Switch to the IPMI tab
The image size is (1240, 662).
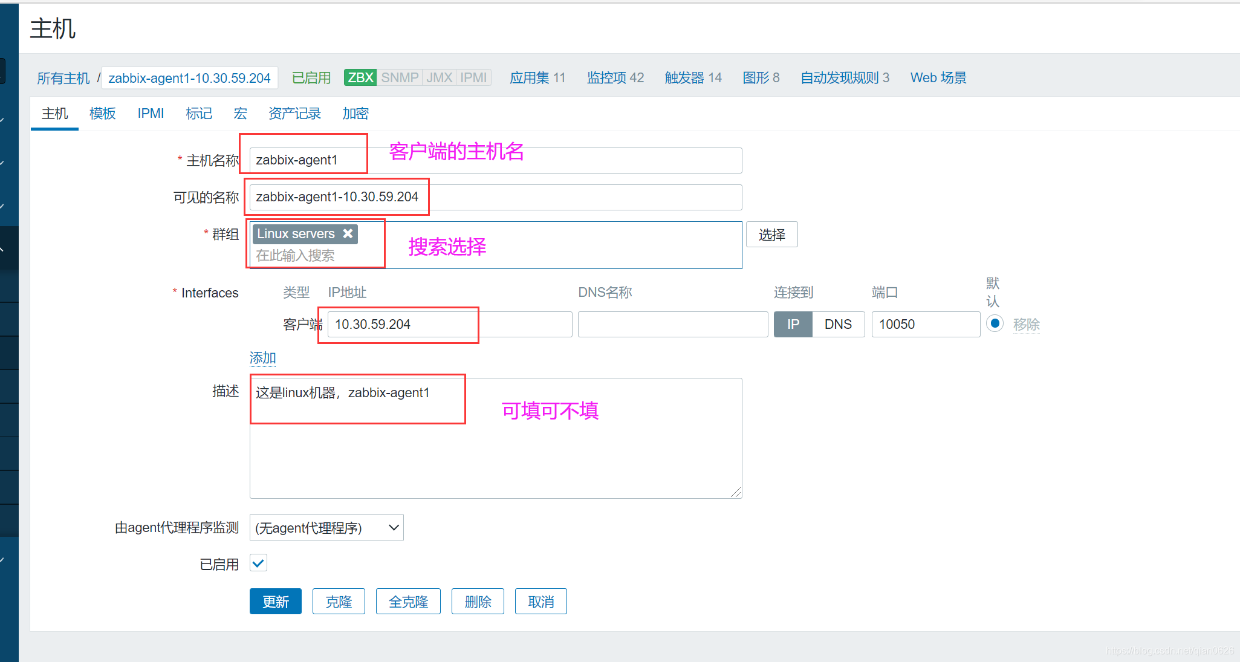151,114
